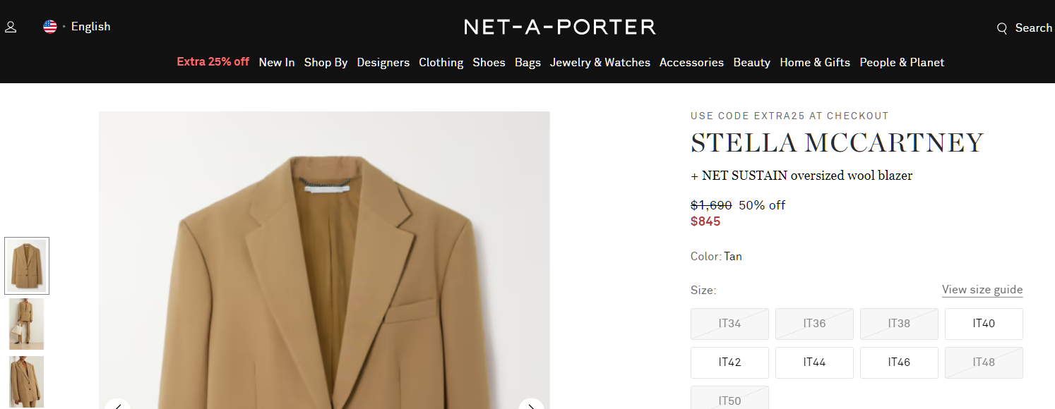
Task: Click the search magnifier icon
Action: click(1002, 28)
